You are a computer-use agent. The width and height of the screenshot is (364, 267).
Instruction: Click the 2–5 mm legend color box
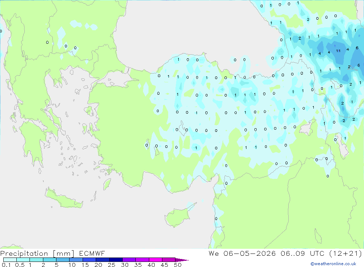point(50,260)
